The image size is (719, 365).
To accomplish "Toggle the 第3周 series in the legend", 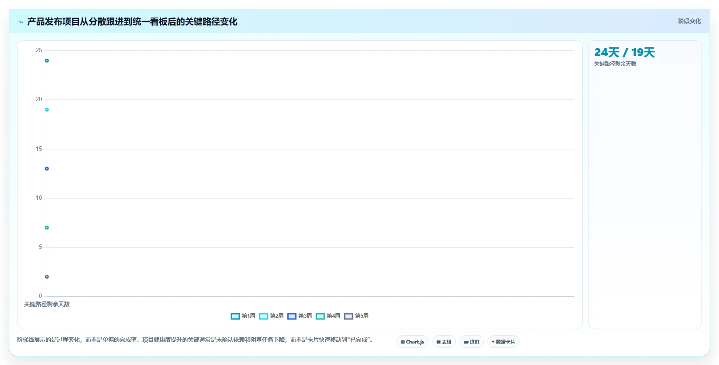I will pyautogui.click(x=300, y=316).
